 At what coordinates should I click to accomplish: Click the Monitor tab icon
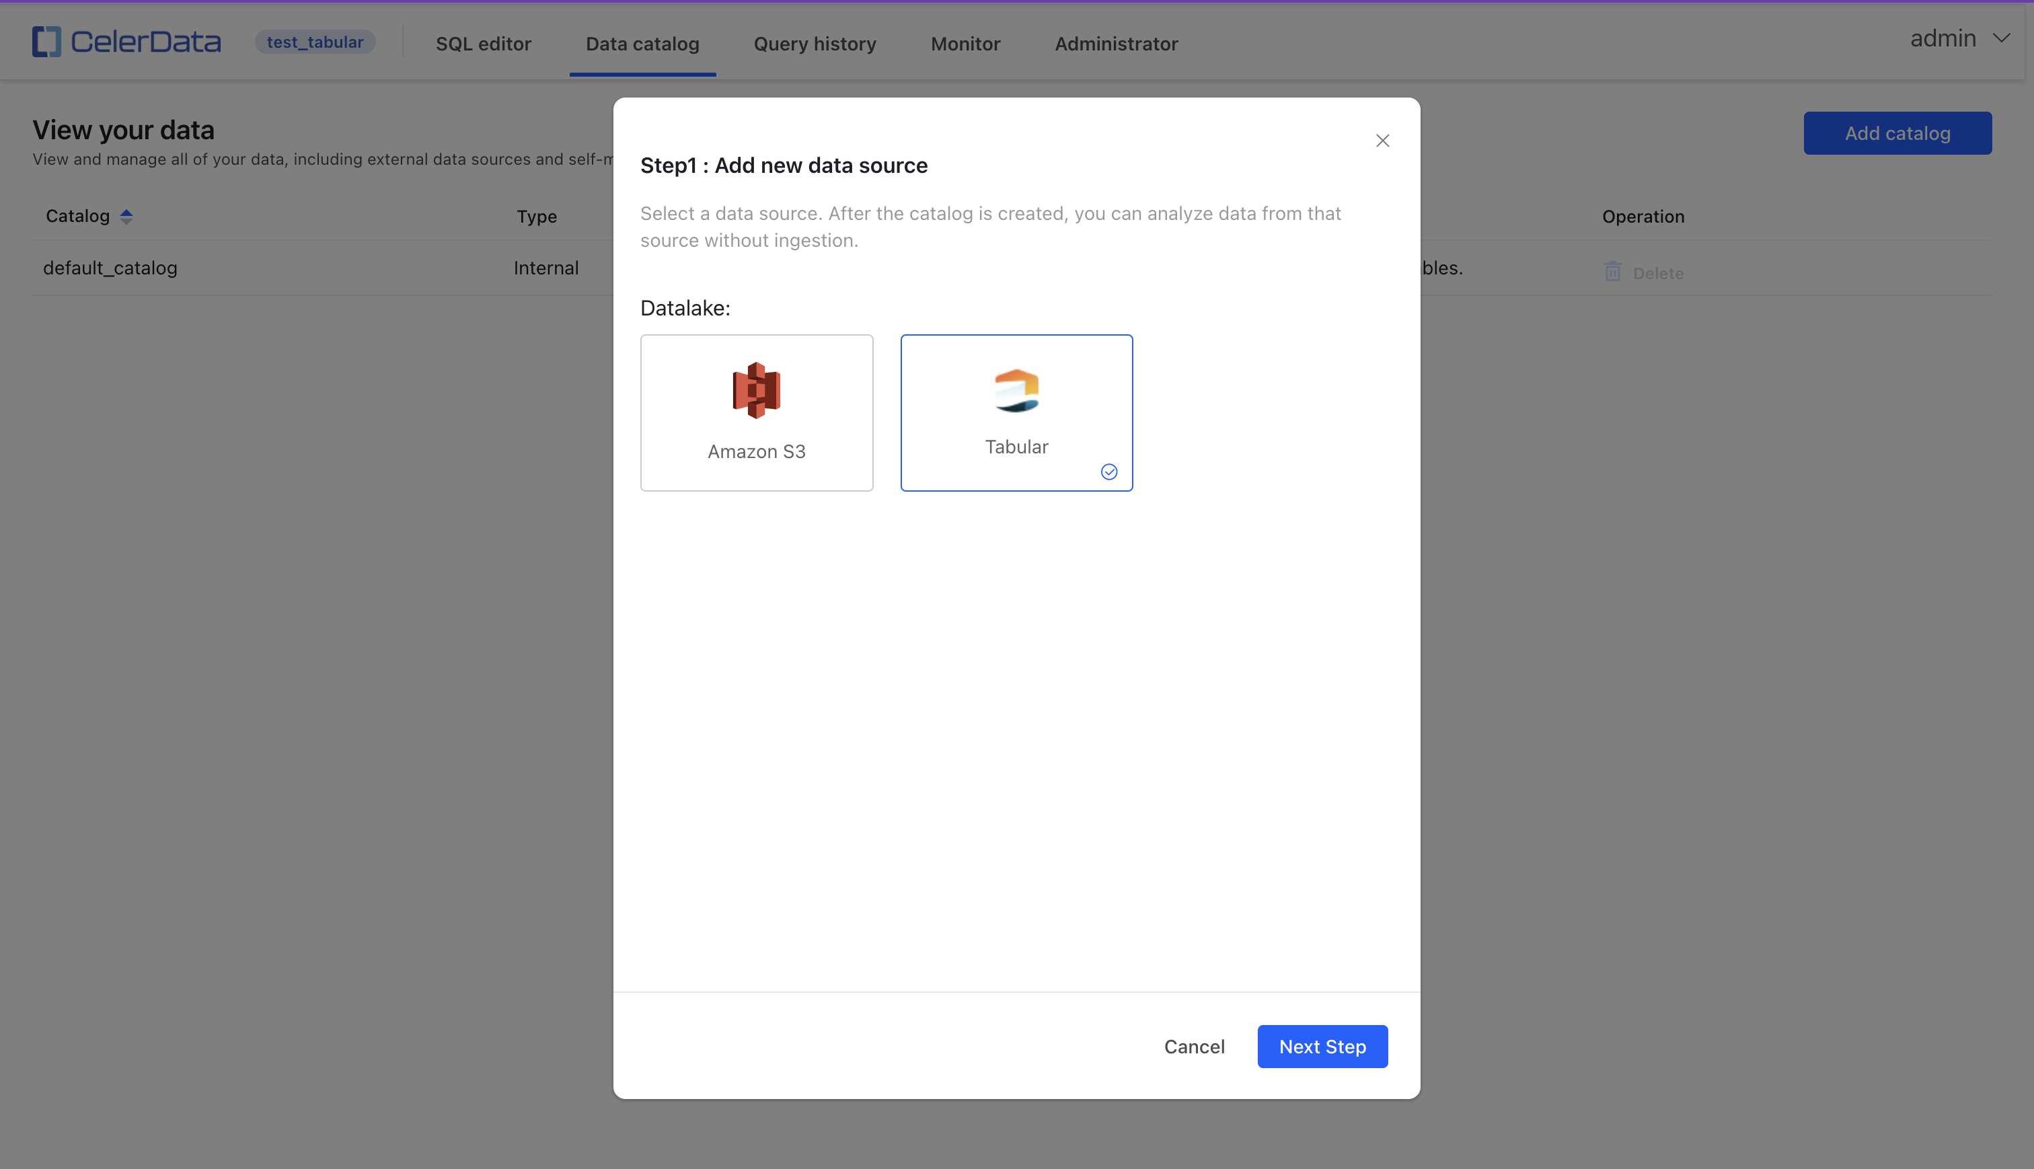point(965,43)
